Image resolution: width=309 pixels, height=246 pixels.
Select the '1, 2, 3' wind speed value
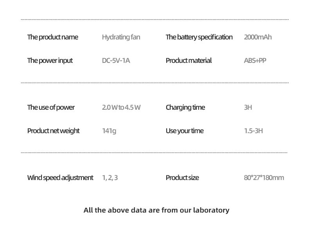click(110, 178)
